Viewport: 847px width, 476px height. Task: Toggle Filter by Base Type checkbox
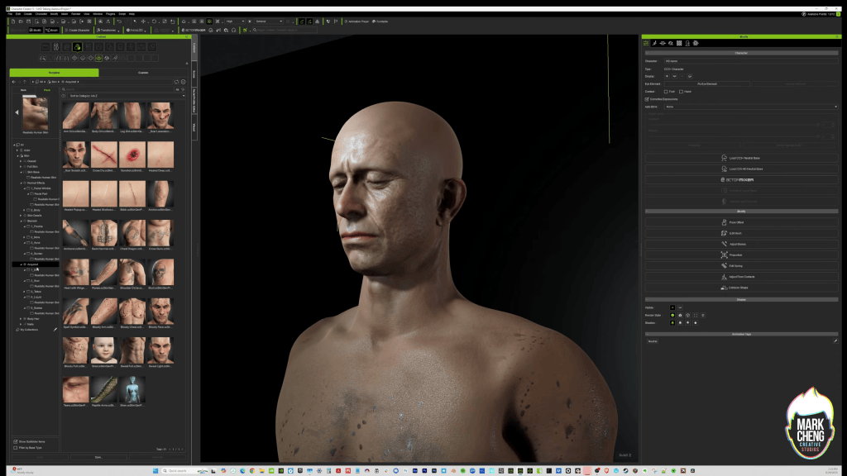[16, 447]
